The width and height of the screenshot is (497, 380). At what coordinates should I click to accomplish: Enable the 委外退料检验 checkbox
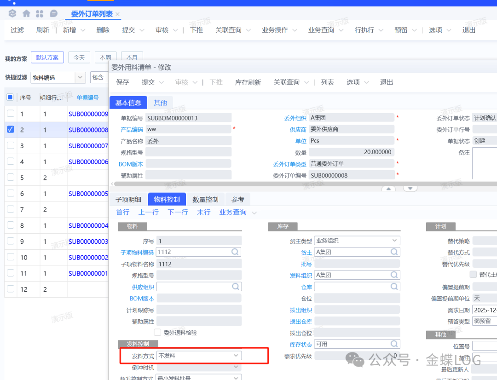(158, 332)
